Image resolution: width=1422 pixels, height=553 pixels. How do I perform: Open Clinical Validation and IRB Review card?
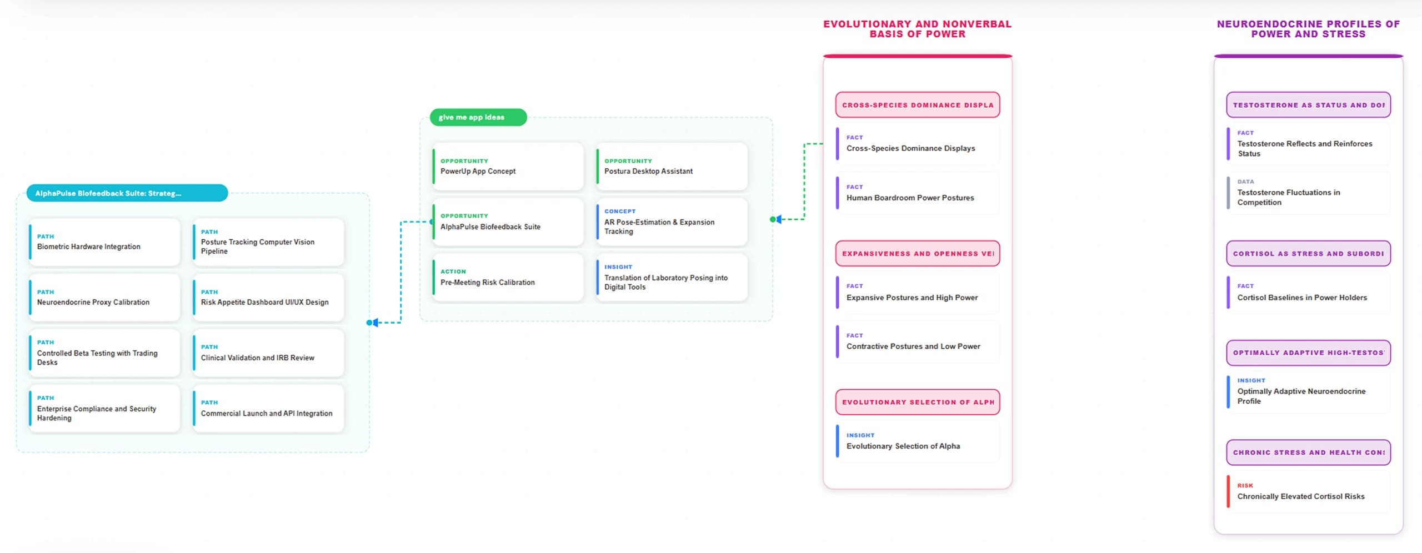(x=268, y=353)
